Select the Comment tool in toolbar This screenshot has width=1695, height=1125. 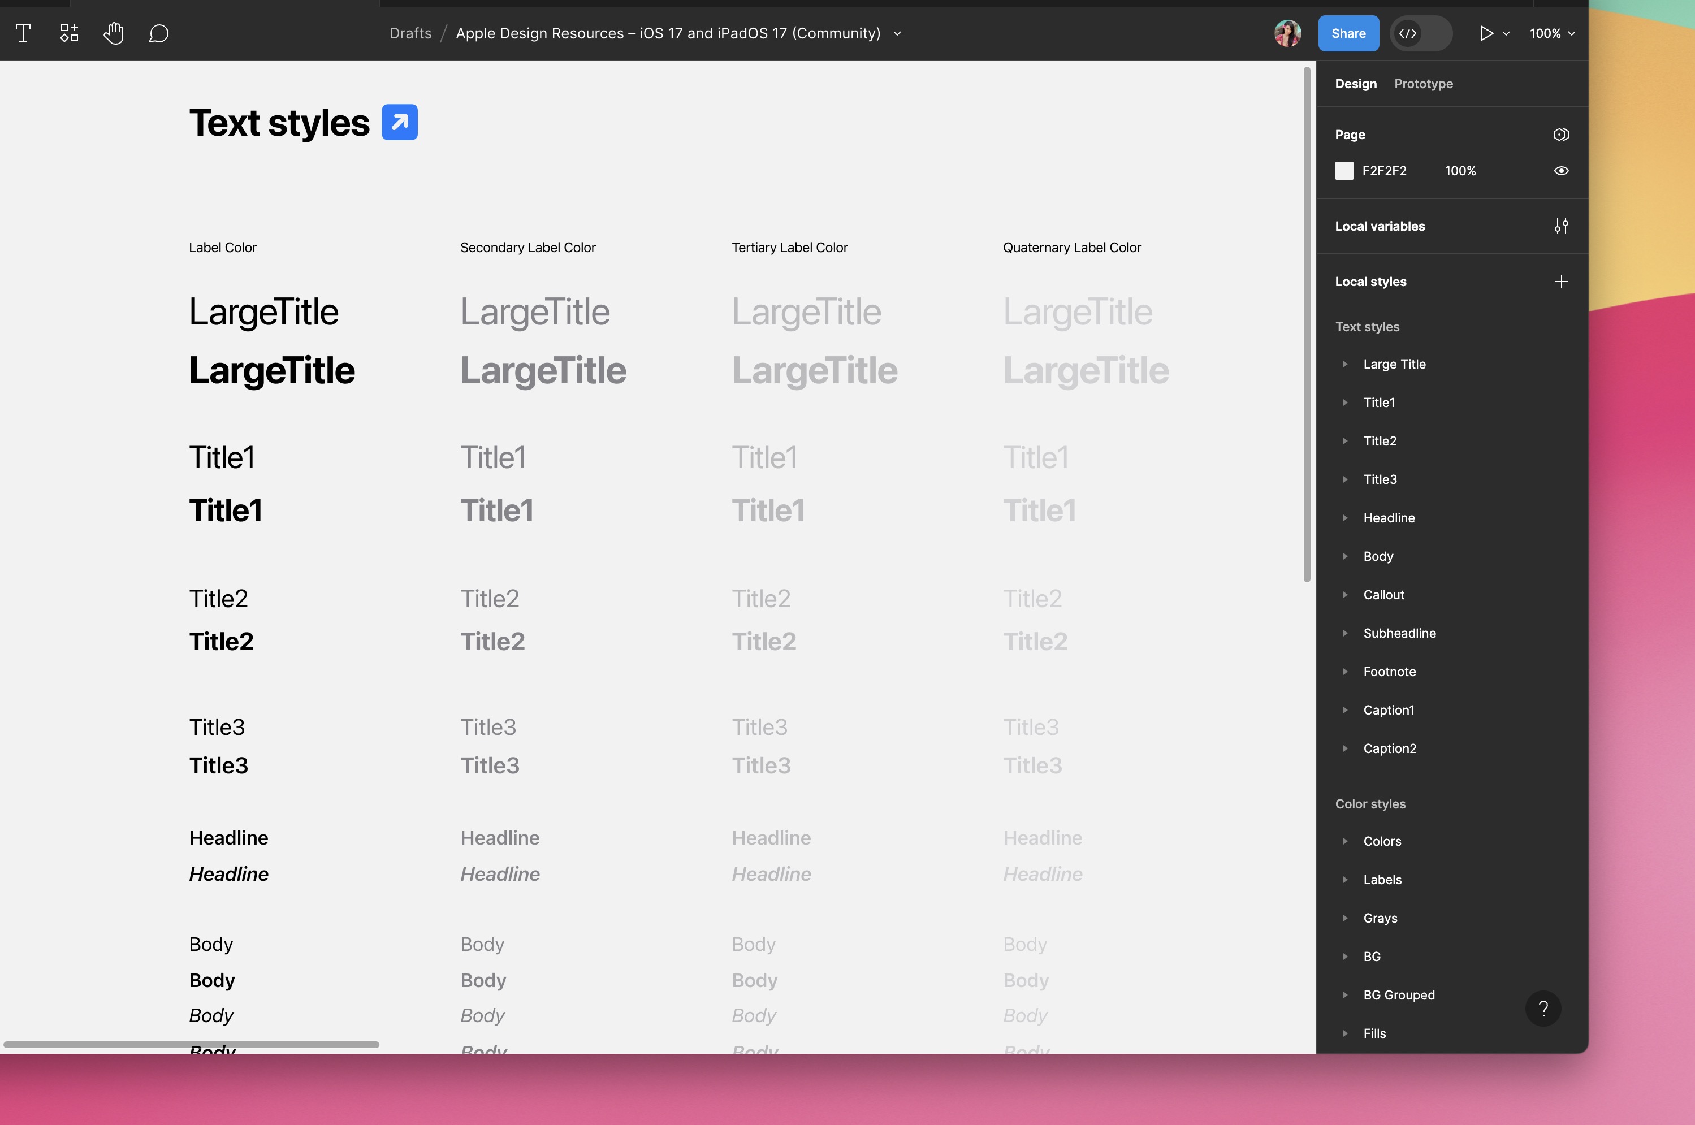pos(158,33)
